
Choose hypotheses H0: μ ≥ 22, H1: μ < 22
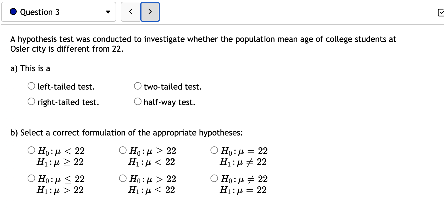pyautogui.click(x=123, y=150)
